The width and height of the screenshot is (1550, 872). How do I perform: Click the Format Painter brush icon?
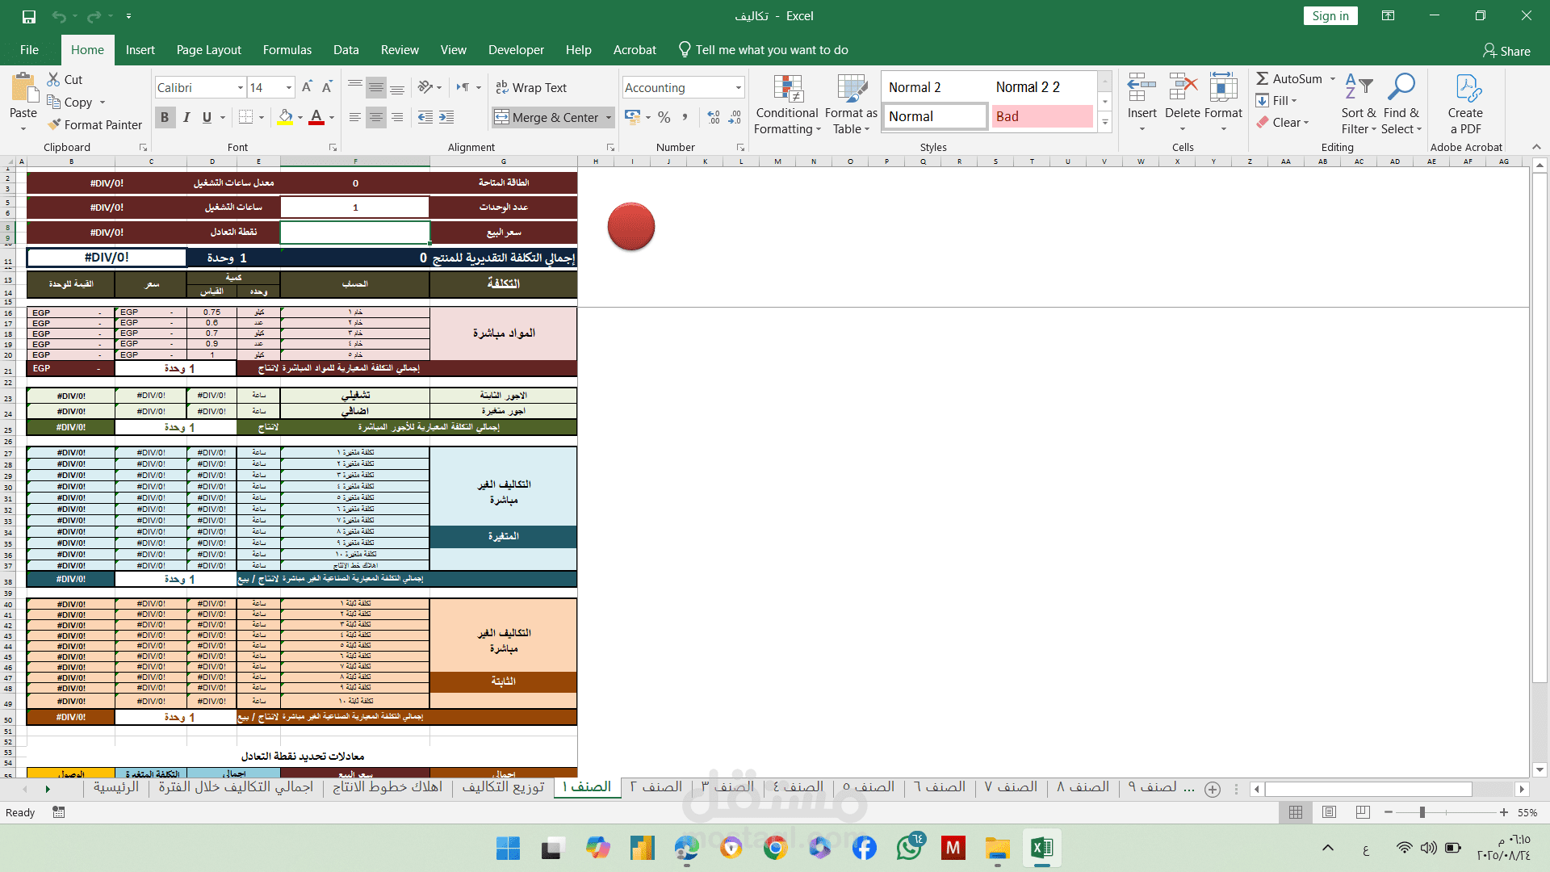pos(55,124)
